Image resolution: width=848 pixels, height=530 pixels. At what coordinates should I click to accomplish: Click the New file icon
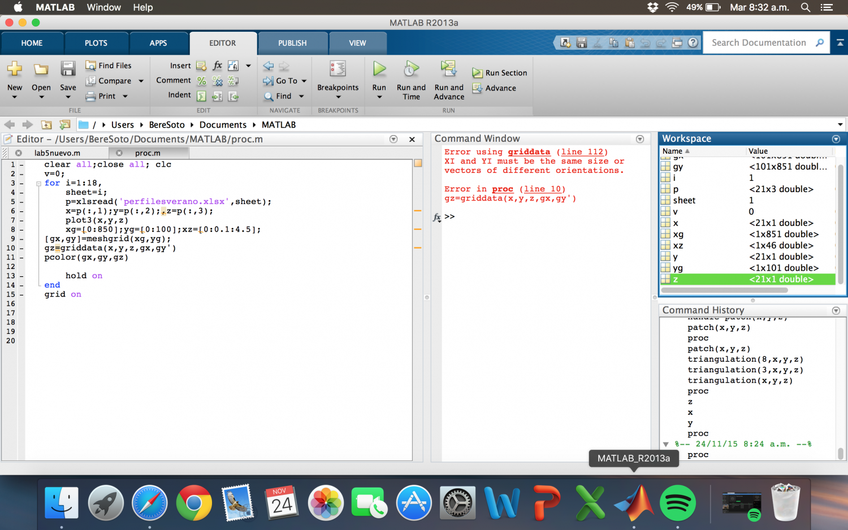pyautogui.click(x=15, y=70)
